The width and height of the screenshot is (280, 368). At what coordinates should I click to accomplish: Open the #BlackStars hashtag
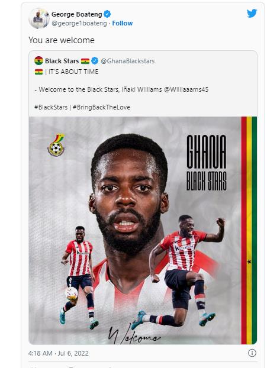(51, 107)
